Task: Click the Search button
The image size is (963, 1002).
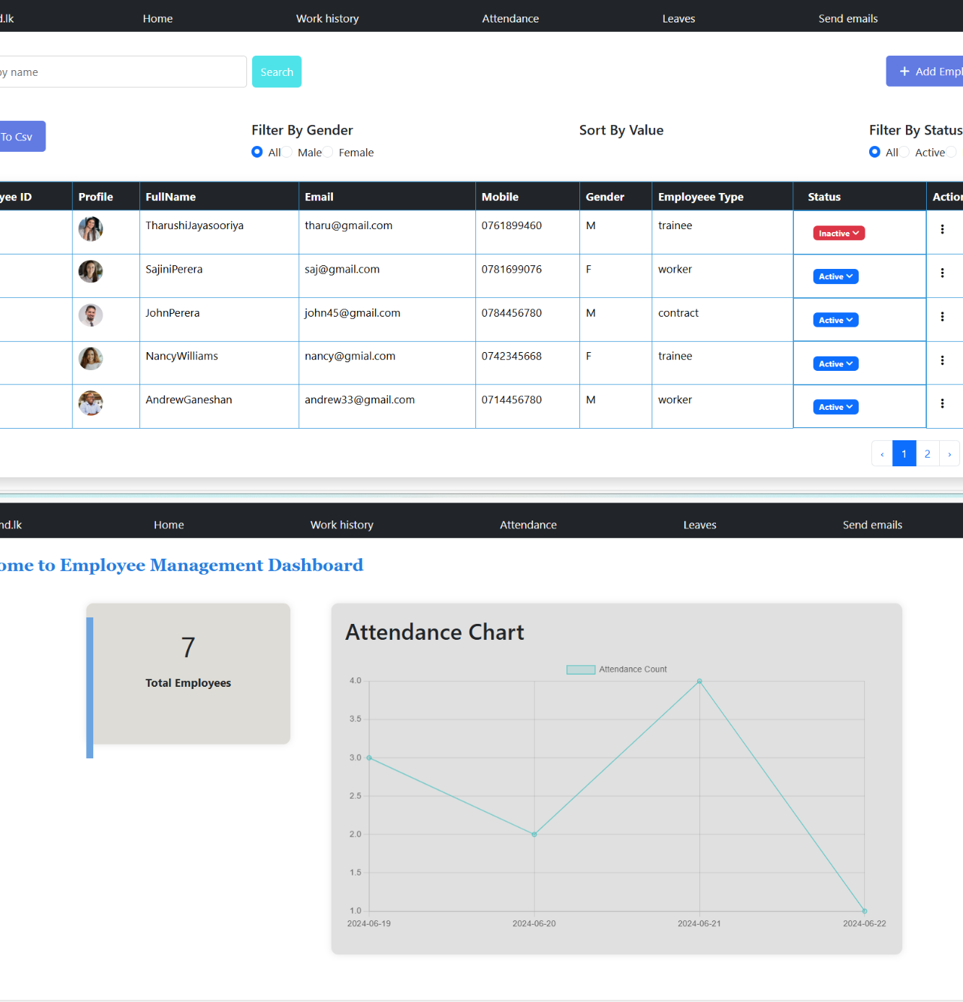Action: [277, 72]
